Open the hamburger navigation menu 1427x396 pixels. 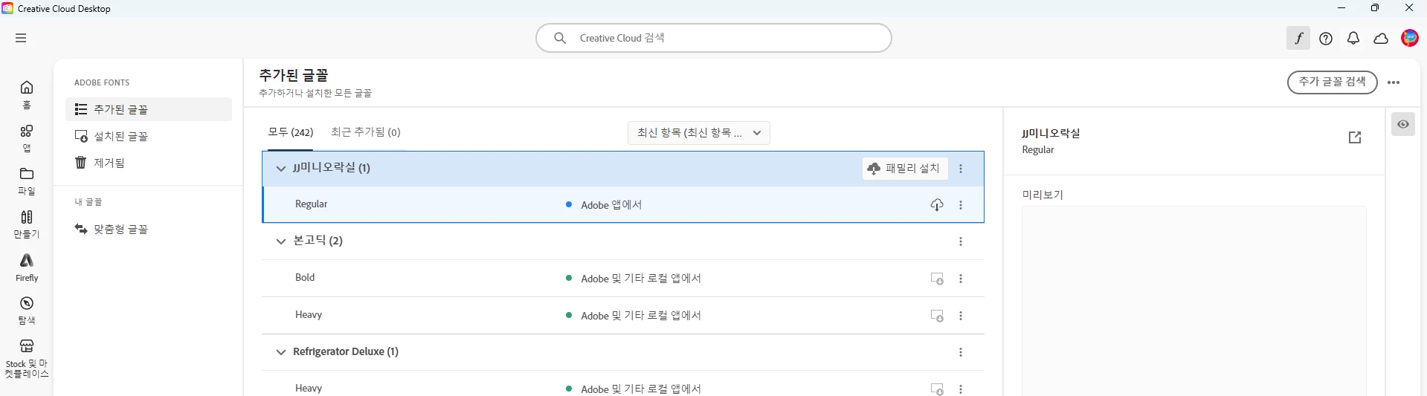coord(21,38)
